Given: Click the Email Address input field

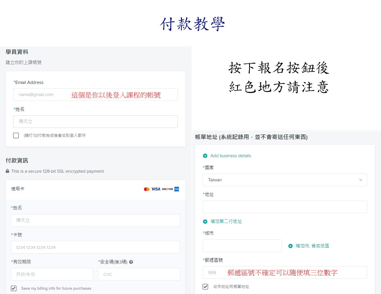Looking at the screenshot, I should [x=95, y=95].
